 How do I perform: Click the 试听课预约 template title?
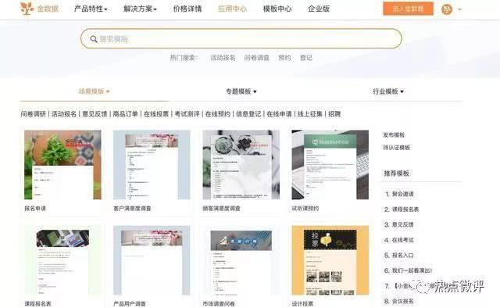(305, 209)
